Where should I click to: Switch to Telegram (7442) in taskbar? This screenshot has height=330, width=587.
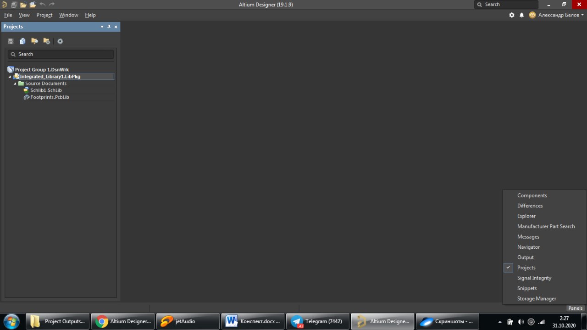(318, 321)
